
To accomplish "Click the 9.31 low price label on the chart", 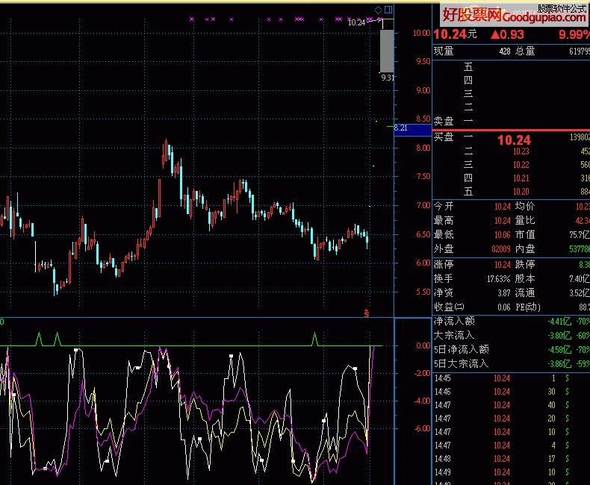I will pyautogui.click(x=387, y=78).
